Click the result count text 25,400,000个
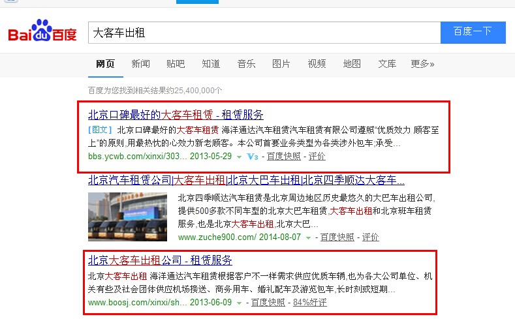This screenshot has height=319, width=515. [x=198, y=90]
